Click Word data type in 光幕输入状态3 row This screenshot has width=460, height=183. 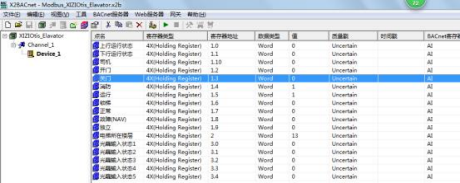[x=265, y=160]
